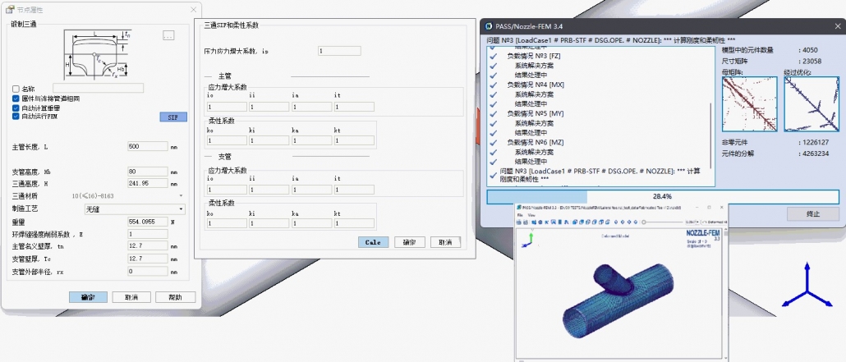Edit the 压力应力增大系数 ip field
The height and width of the screenshot is (362, 846).
click(339, 51)
